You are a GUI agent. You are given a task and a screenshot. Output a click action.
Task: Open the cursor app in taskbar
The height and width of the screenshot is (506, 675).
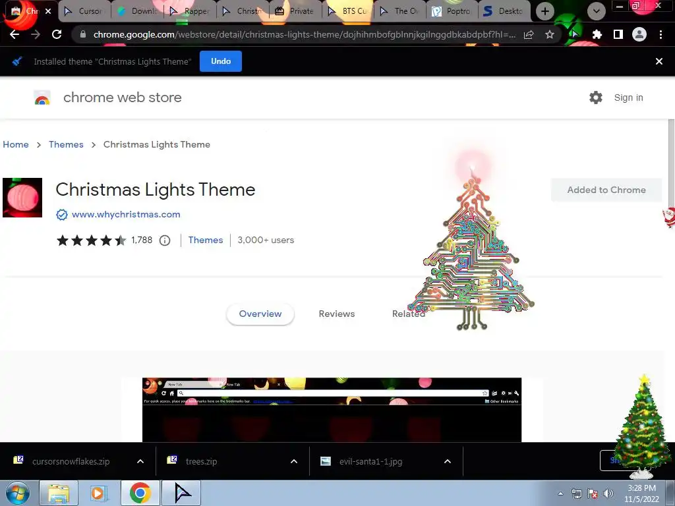(181, 493)
